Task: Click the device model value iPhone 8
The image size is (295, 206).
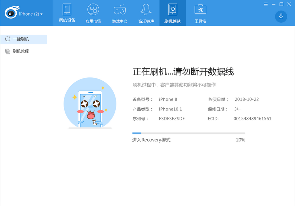Action: pyautogui.click(x=168, y=99)
